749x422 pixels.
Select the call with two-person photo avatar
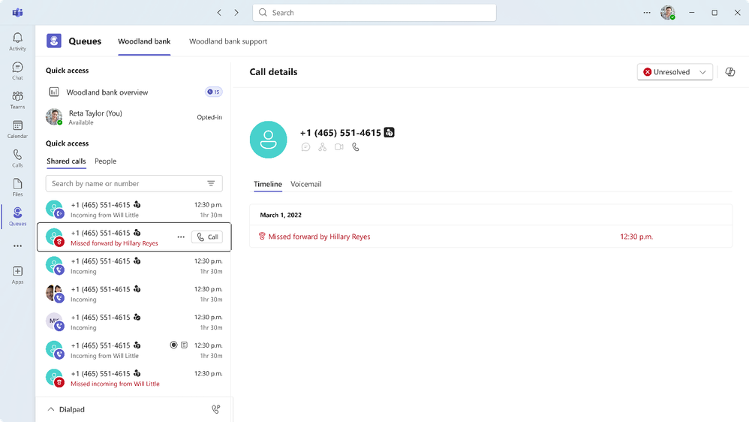point(134,294)
